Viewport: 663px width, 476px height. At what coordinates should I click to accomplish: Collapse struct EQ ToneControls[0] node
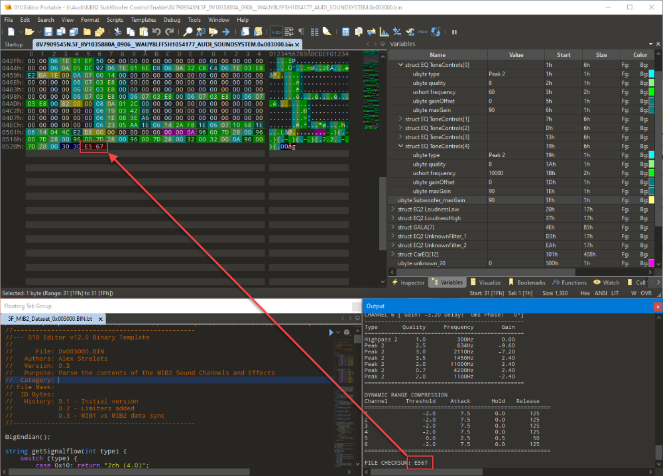tap(400, 65)
